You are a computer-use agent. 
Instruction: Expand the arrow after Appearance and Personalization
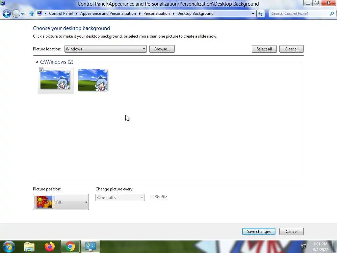(140, 14)
